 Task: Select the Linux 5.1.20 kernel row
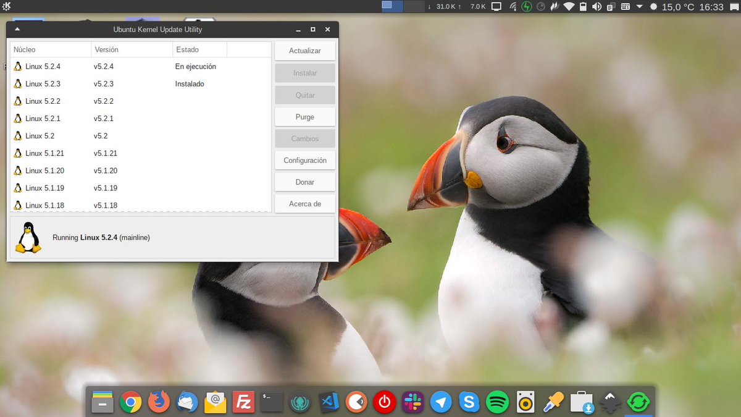click(x=141, y=170)
